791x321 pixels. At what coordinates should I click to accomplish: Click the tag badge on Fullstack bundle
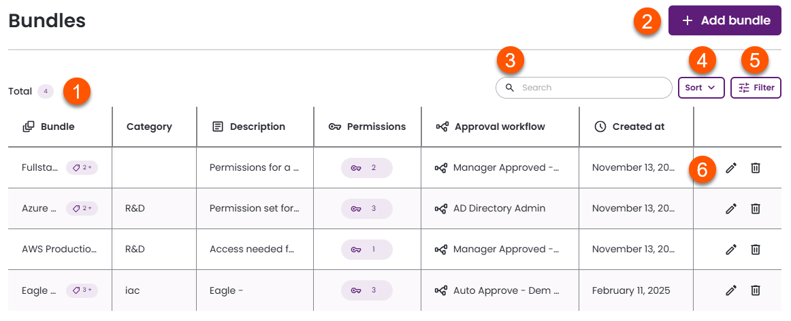[x=82, y=168]
